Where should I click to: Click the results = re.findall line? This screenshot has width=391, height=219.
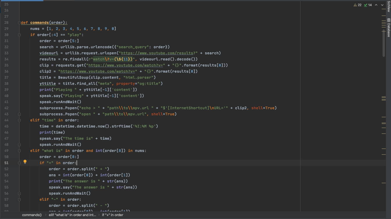pos(119,59)
